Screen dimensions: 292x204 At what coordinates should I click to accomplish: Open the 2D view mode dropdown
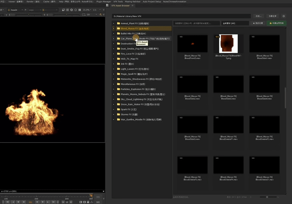[x=93, y=15]
